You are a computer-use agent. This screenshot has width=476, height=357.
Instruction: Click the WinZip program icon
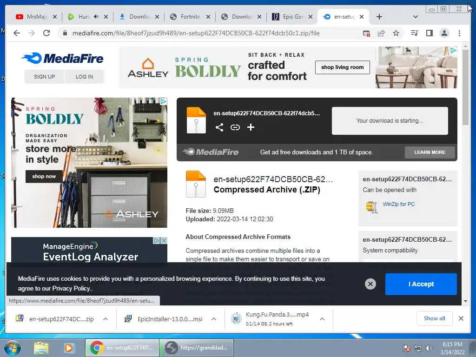(x=371, y=207)
